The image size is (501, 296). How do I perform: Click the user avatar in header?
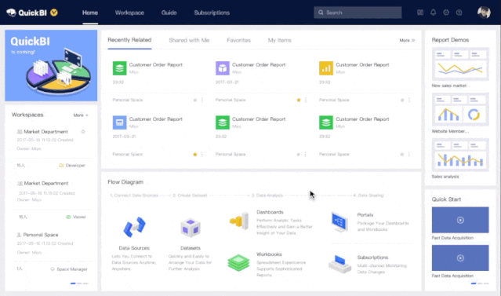pos(484,13)
